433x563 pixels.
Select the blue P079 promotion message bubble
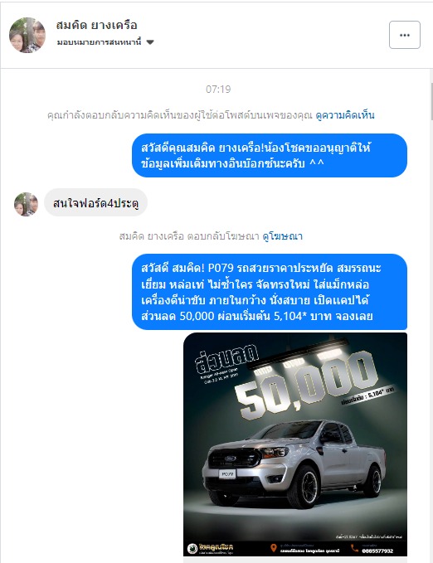pos(270,292)
